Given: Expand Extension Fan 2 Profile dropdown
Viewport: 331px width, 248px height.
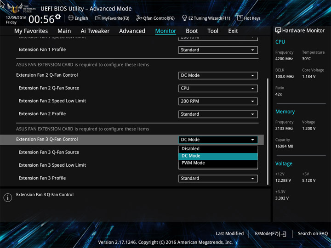Looking at the screenshot, I should point(218,114).
